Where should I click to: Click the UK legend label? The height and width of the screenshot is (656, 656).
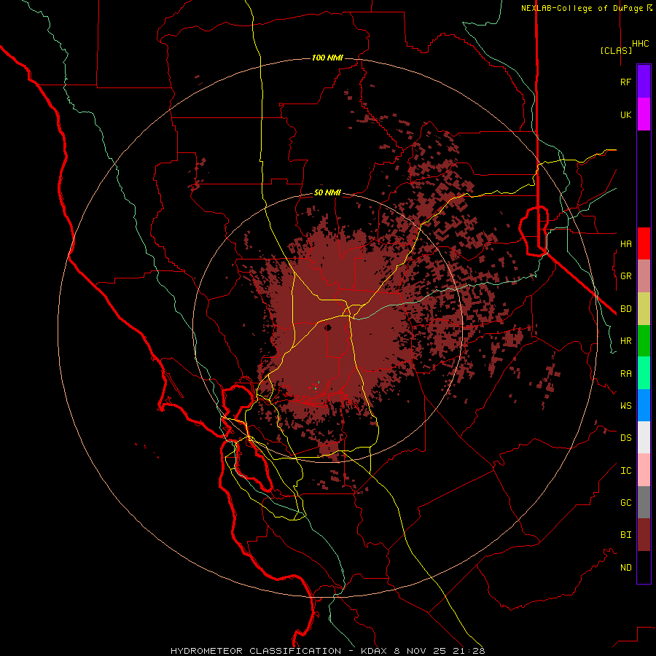(x=625, y=114)
